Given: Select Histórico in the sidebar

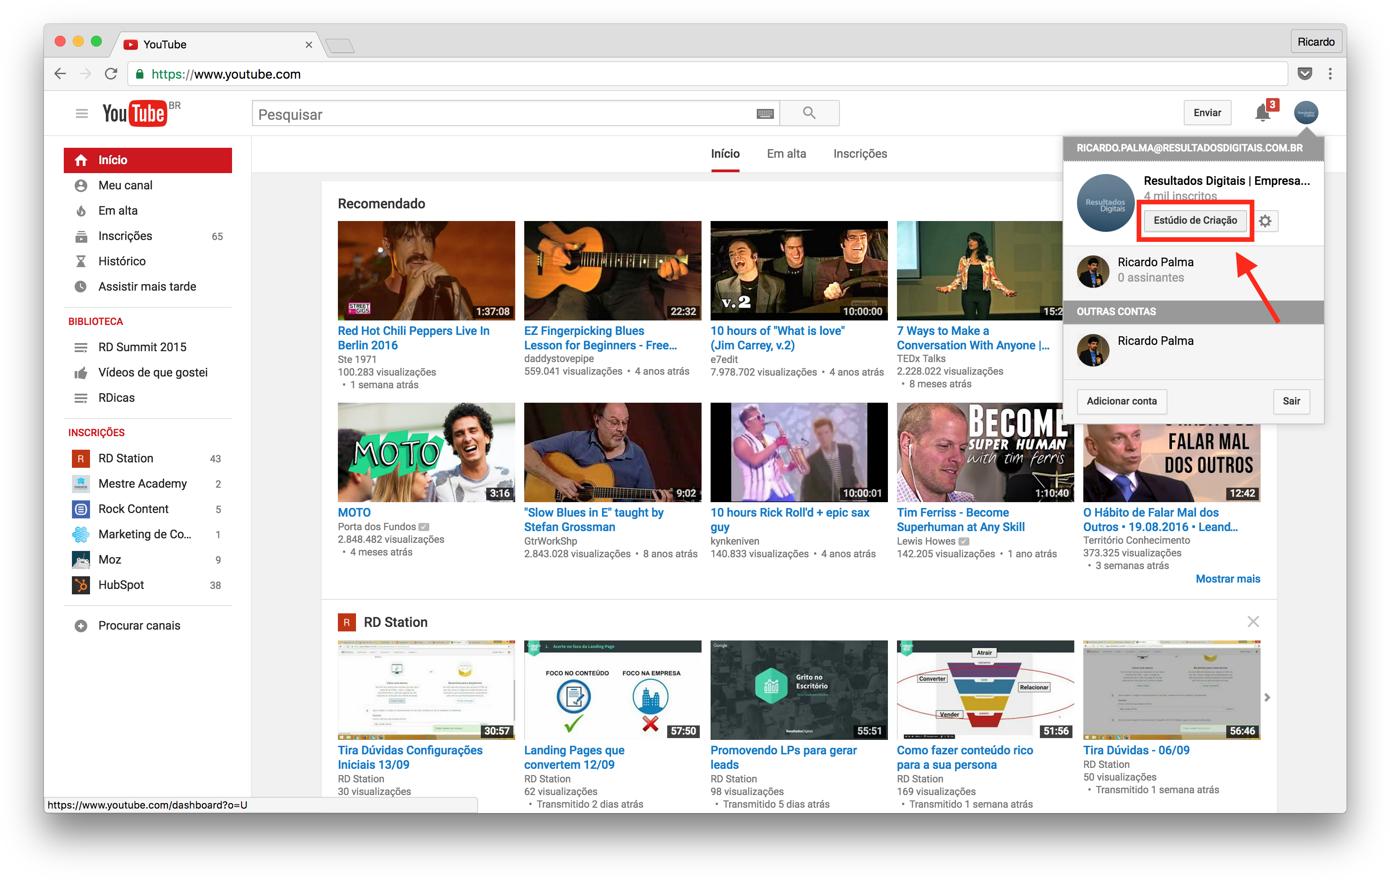Looking at the screenshot, I should [123, 261].
